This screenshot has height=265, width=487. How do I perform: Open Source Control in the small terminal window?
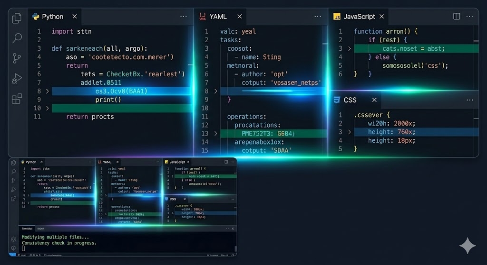pos(14,181)
